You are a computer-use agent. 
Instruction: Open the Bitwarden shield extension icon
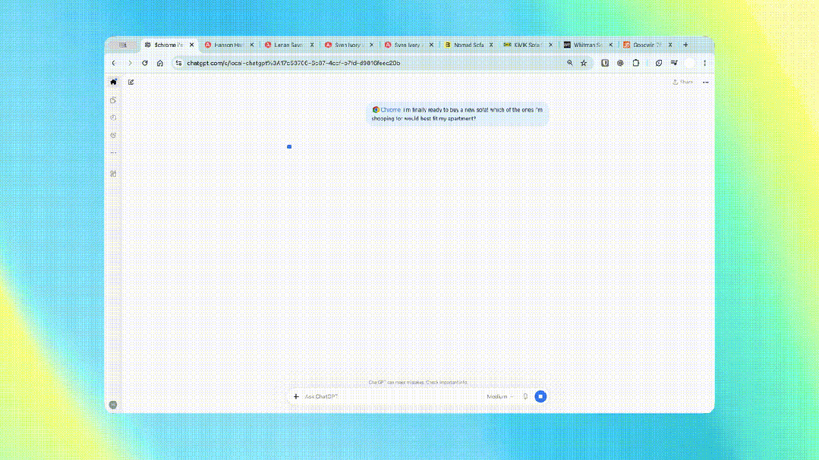tap(605, 63)
